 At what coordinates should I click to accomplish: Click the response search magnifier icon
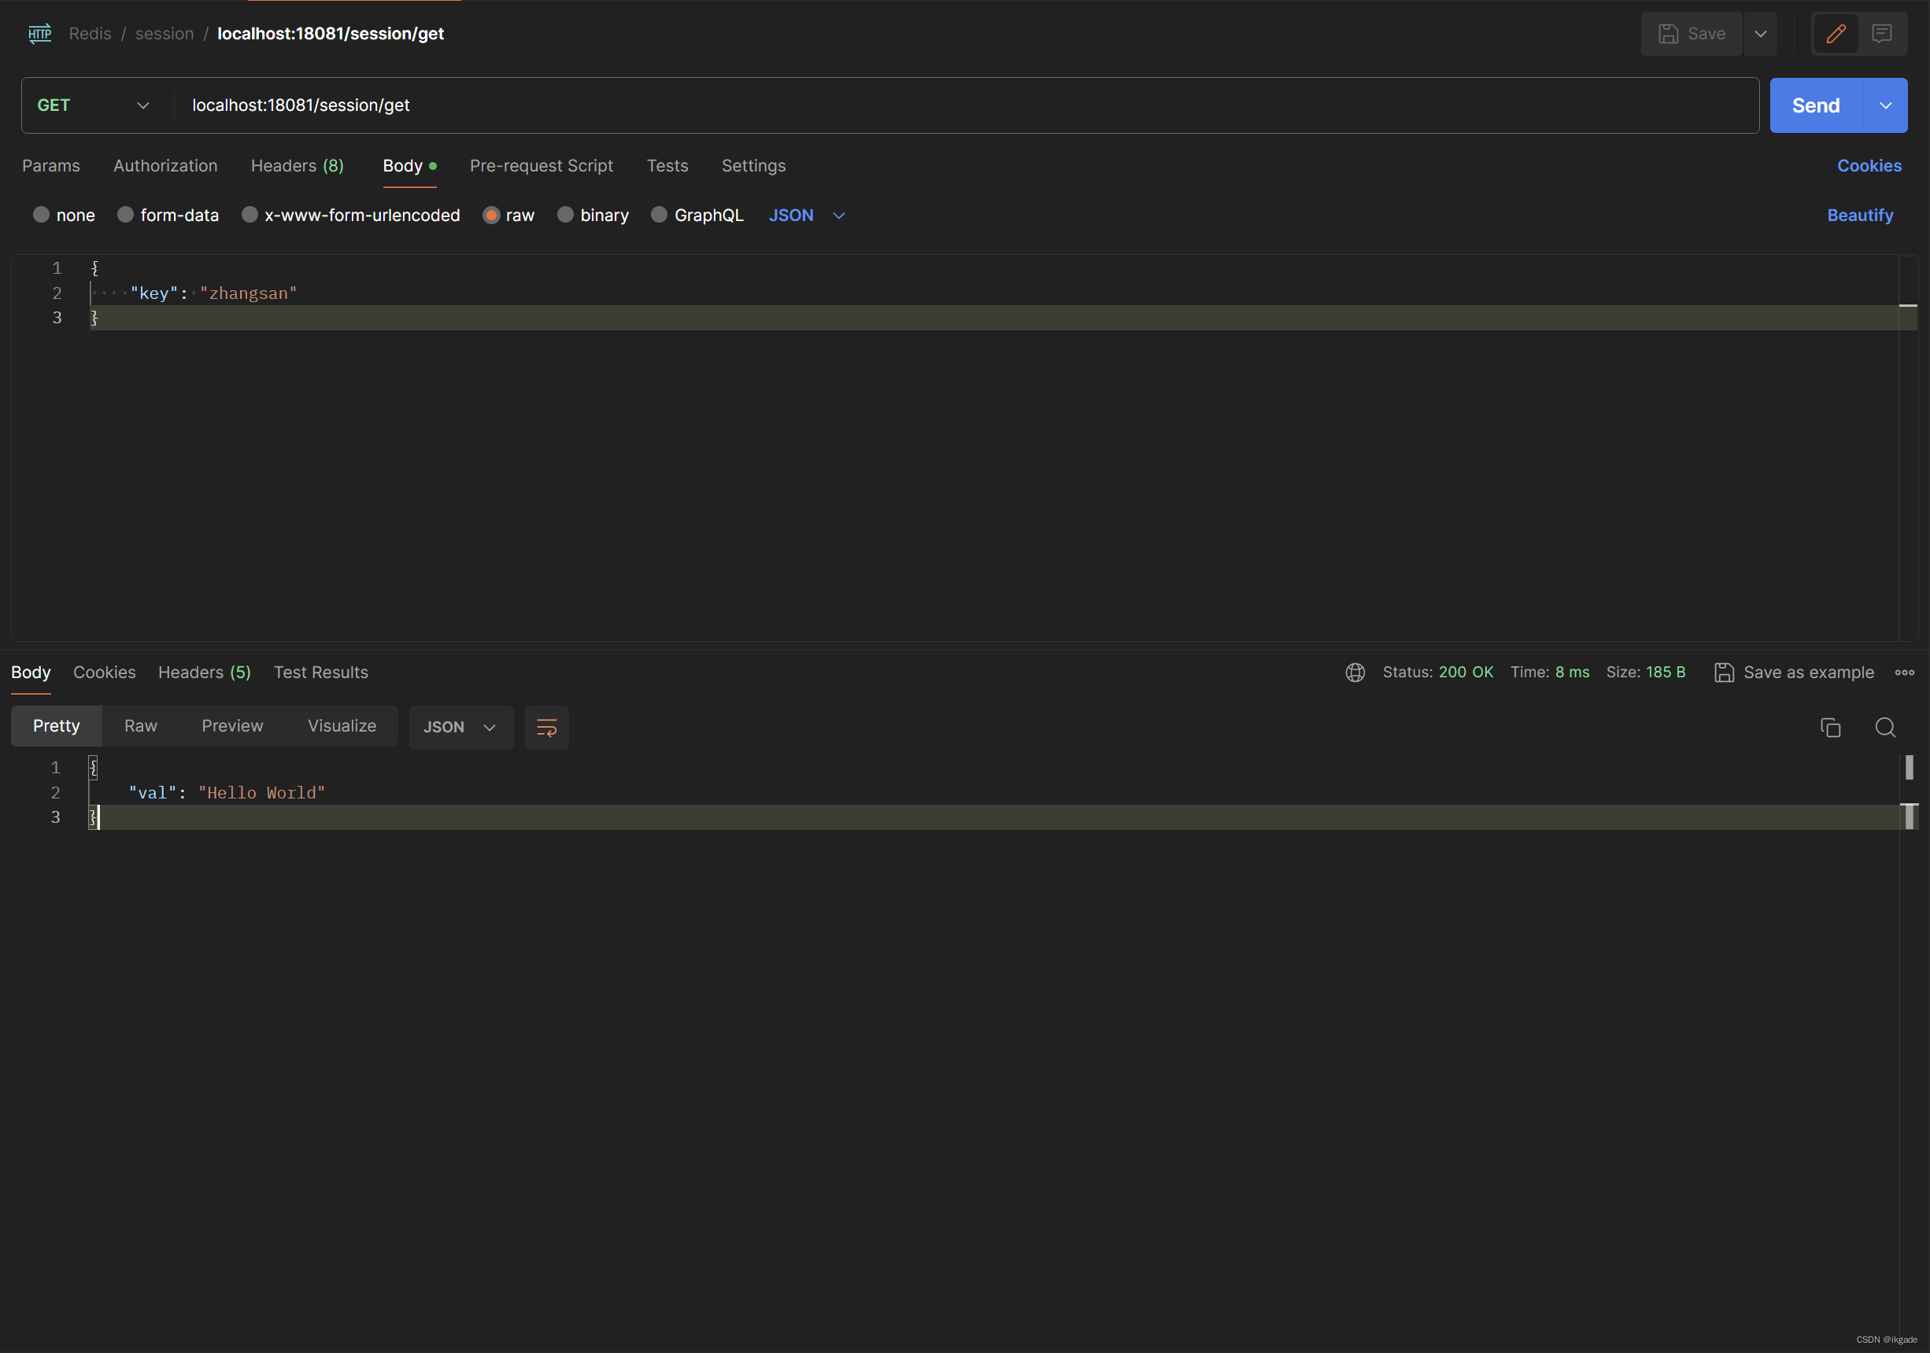[x=1885, y=728]
